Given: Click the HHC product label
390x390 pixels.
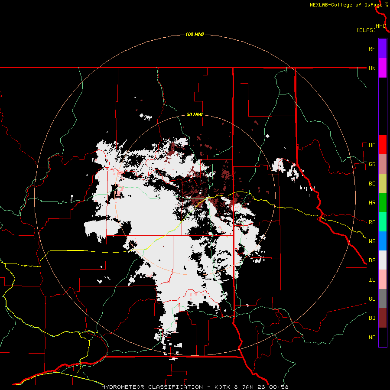Looking at the screenshot, I should coord(381,26).
